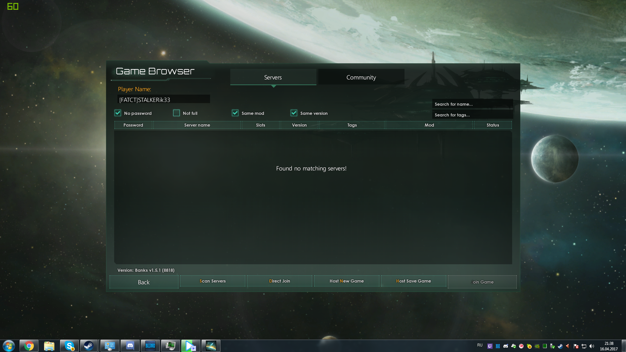Image resolution: width=626 pixels, height=352 pixels.
Task: Click the green '60' FPS counter
Action: [x=13, y=6]
